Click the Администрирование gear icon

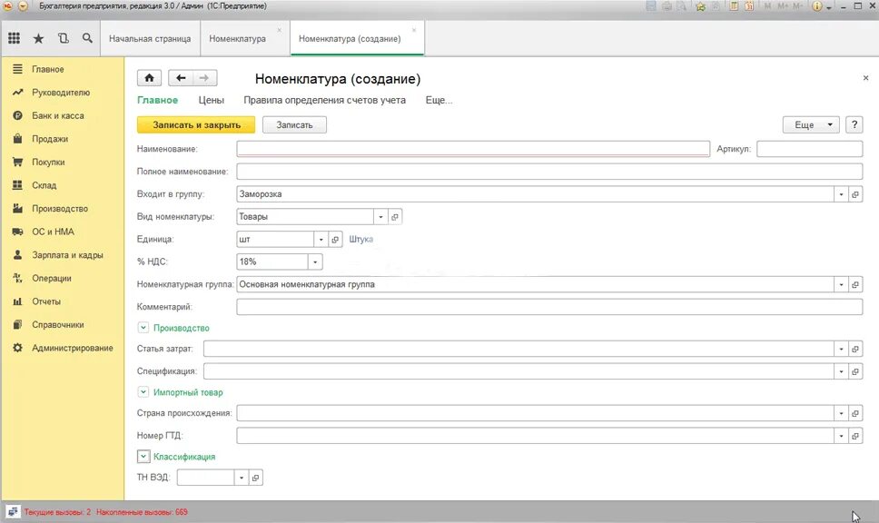(x=17, y=348)
